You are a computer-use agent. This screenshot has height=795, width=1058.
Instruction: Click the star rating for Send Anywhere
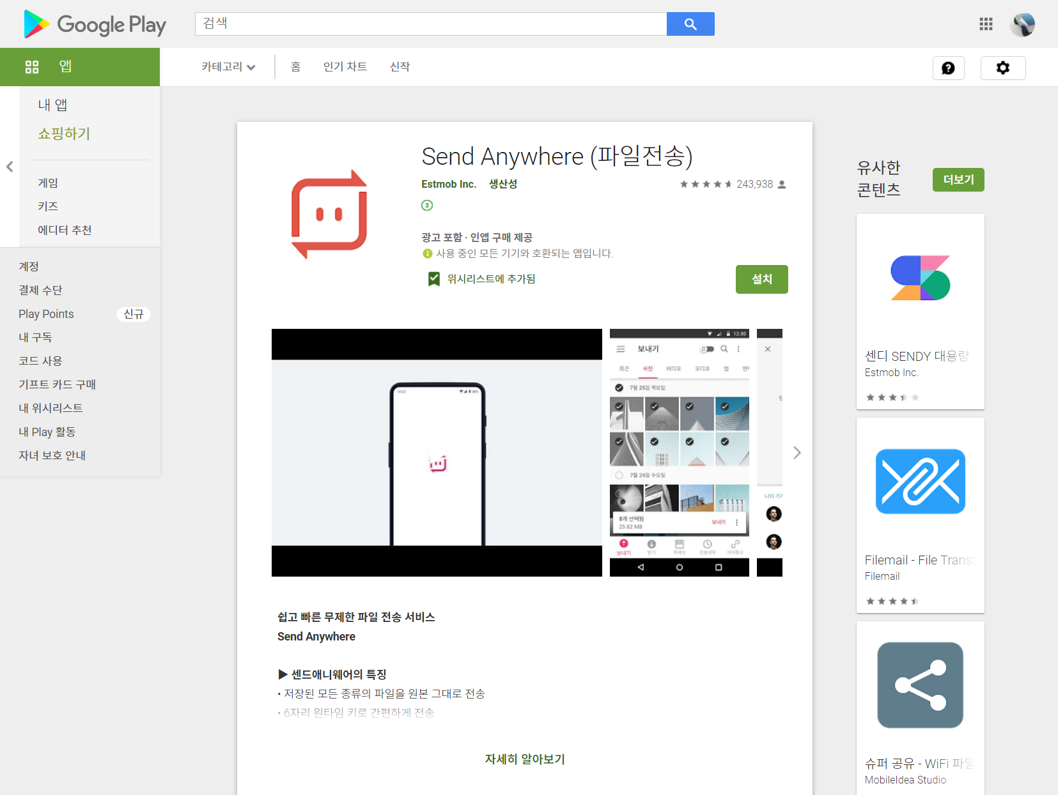[706, 185]
